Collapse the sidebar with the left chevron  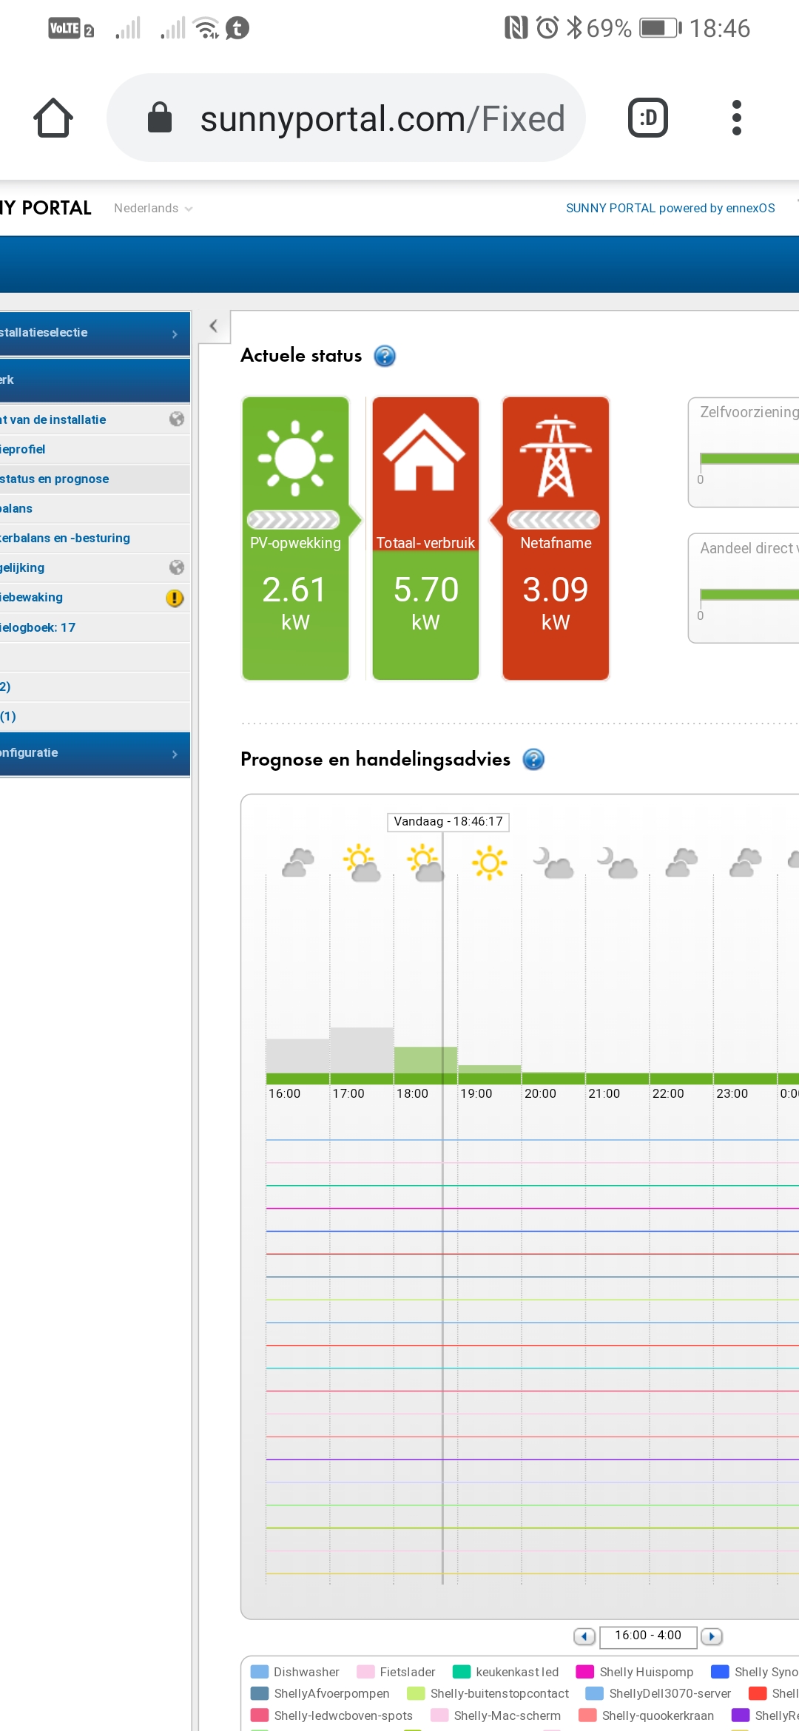click(213, 326)
